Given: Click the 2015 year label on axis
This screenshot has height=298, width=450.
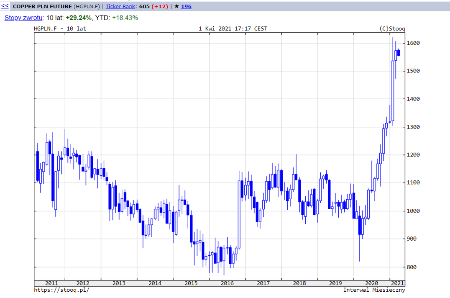Looking at the screenshot, I should (x=191, y=283).
